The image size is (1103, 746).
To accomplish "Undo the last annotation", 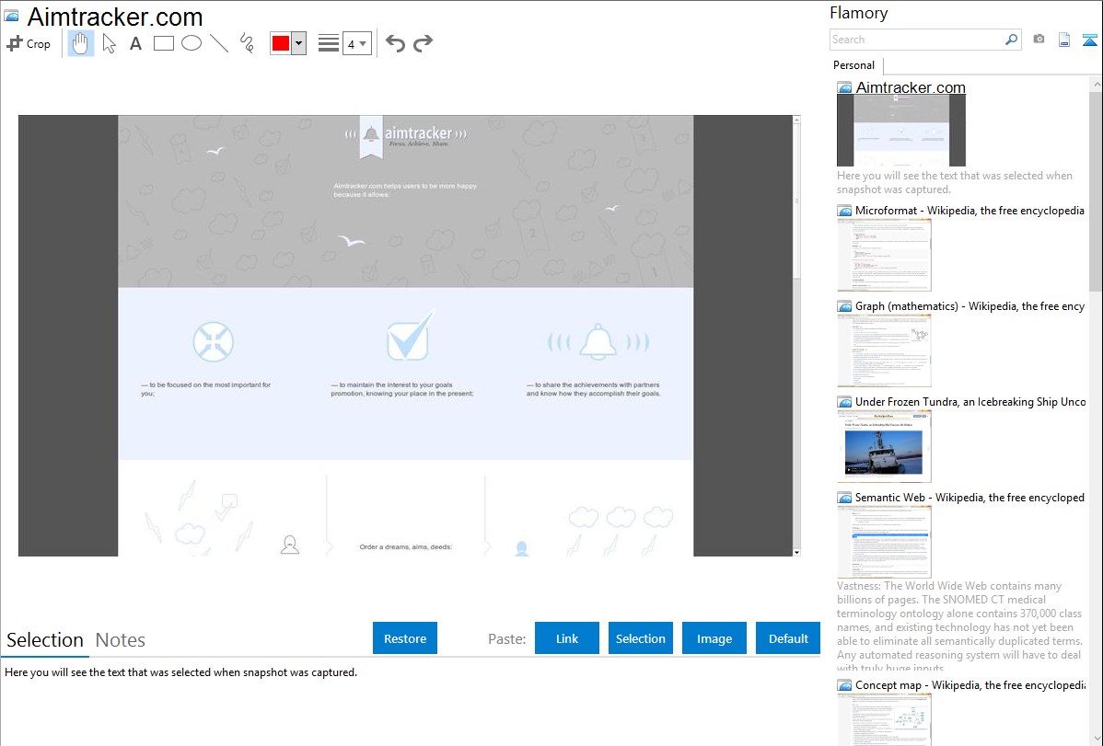I will [x=395, y=43].
